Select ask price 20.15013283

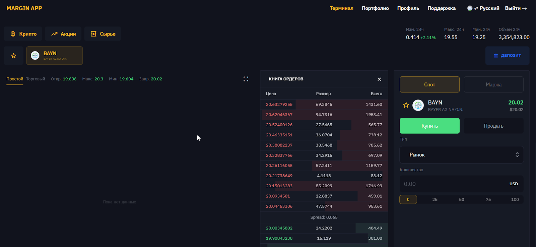point(279,186)
